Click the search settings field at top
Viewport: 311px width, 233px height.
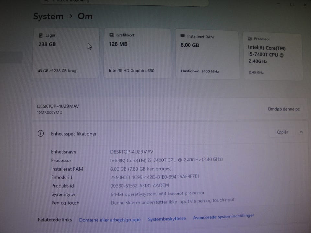pos(125,2)
